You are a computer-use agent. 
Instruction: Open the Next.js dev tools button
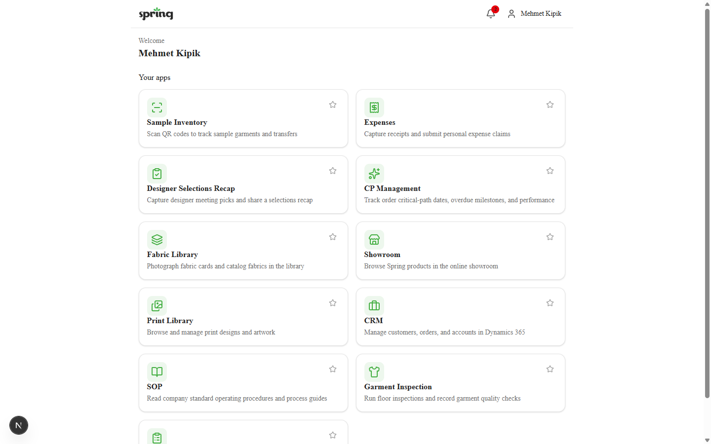(x=19, y=425)
